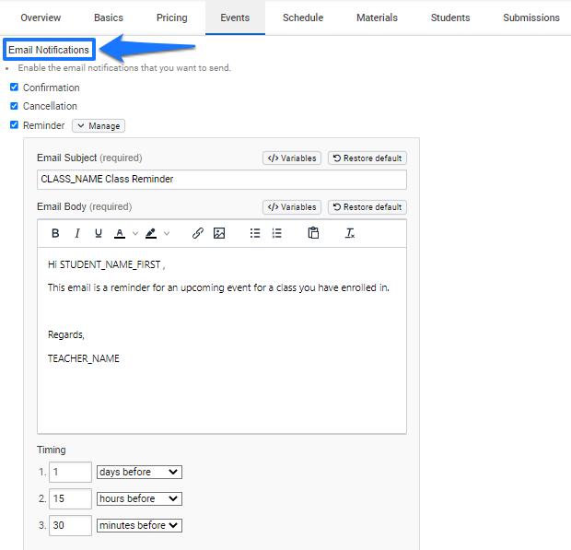Create a bulleted list
The width and height of the screenshot is (571, 550).
click(255, 233)
